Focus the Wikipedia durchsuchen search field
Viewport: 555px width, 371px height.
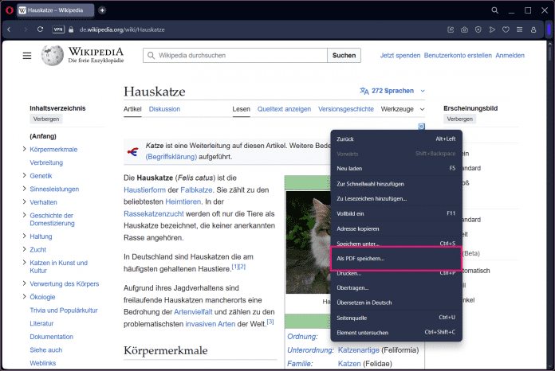pos(235,56)
